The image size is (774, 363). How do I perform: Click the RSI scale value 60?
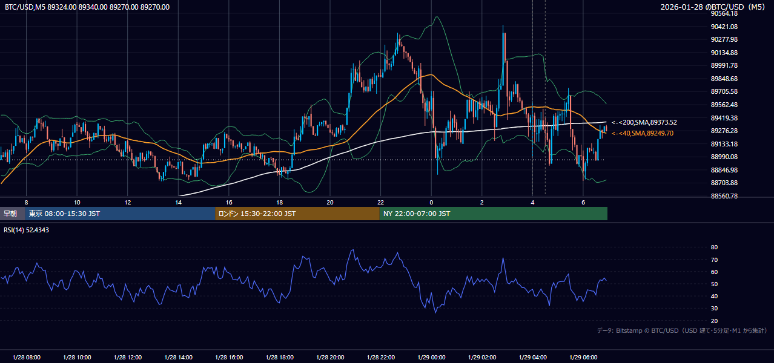tap(714, 272)
